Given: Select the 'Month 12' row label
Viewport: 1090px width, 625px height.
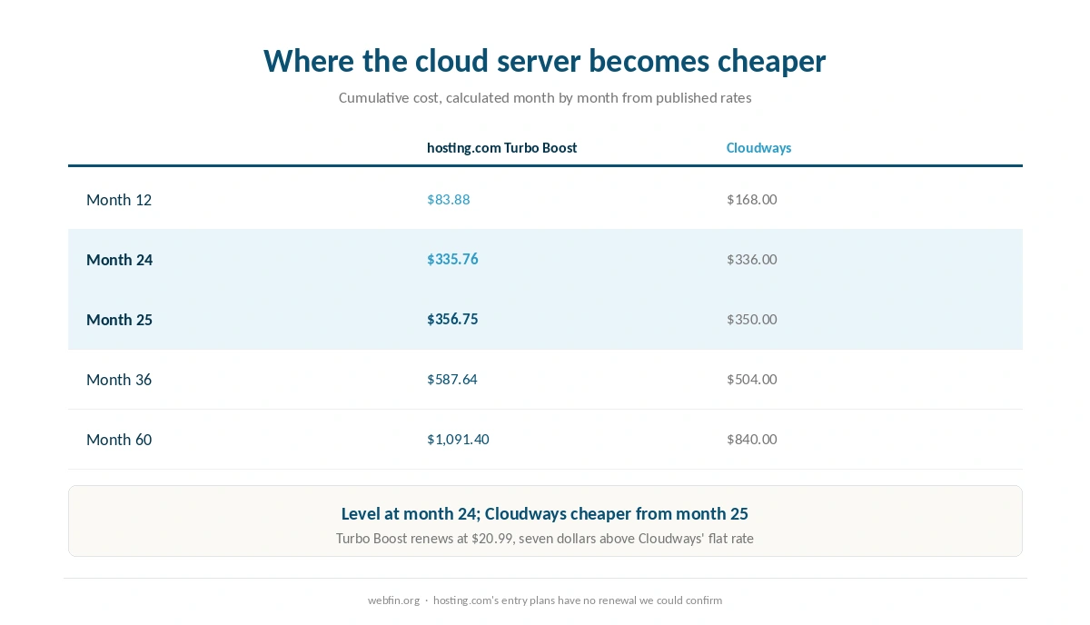Looking at the screenshot, I should pyautogui.click(x=119, y=200).
